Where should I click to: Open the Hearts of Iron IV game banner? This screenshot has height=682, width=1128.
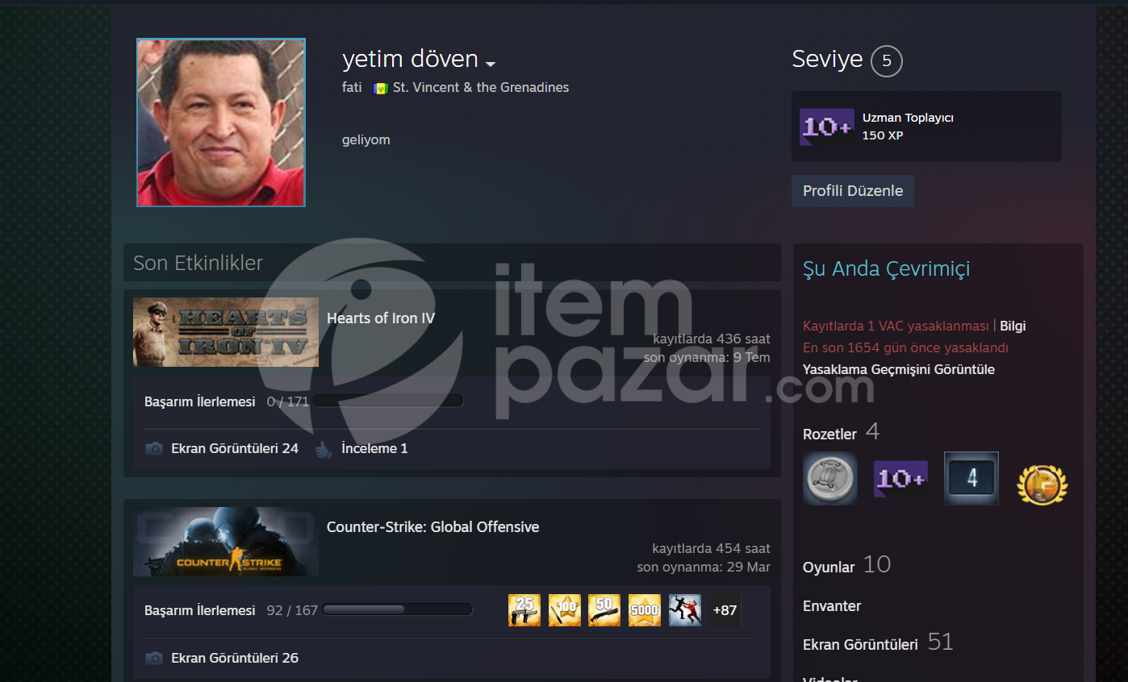(x=226, y=332)
